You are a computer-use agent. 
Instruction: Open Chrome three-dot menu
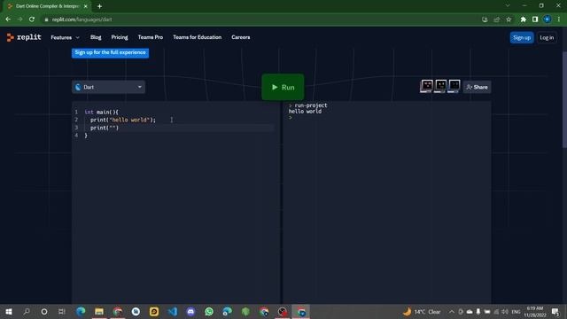559,19
